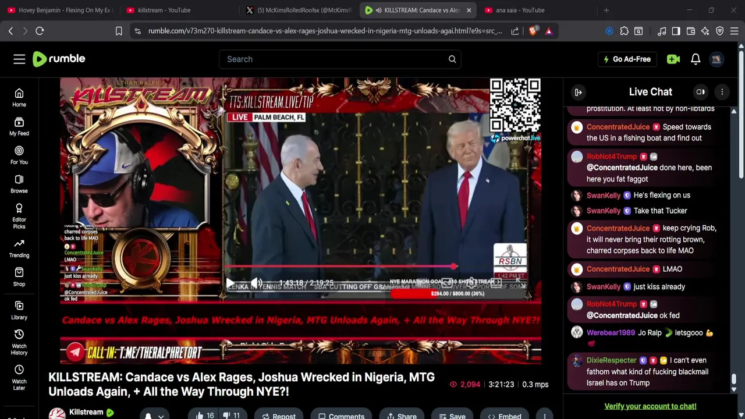Screen dimensions: 745x419
Task: Open Shop in the sidebar
Action: click(19, 277)
